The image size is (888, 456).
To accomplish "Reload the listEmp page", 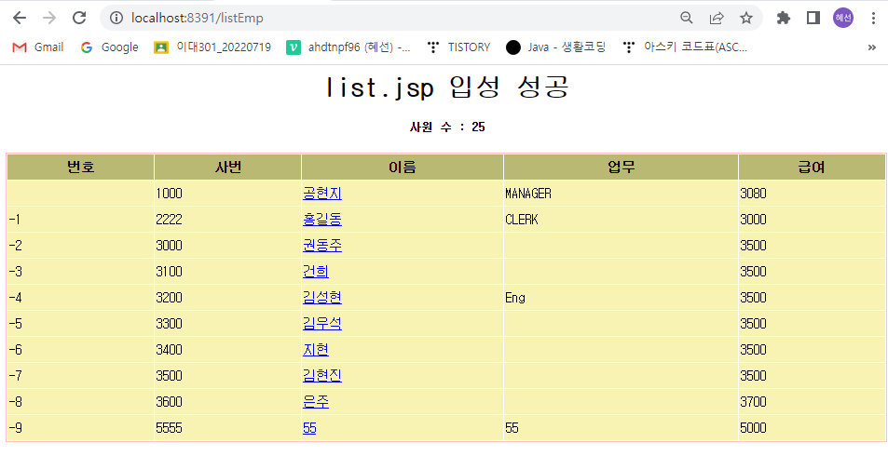I will [x=79, y=18].
